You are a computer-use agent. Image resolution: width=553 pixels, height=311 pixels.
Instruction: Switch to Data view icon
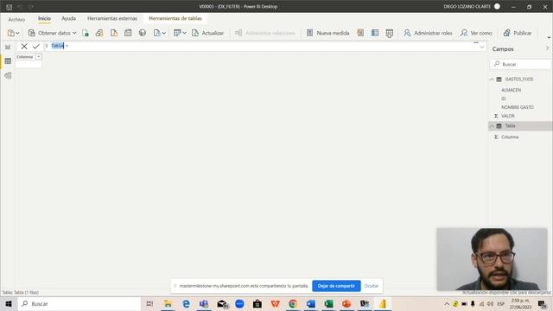tap(8, 61)
